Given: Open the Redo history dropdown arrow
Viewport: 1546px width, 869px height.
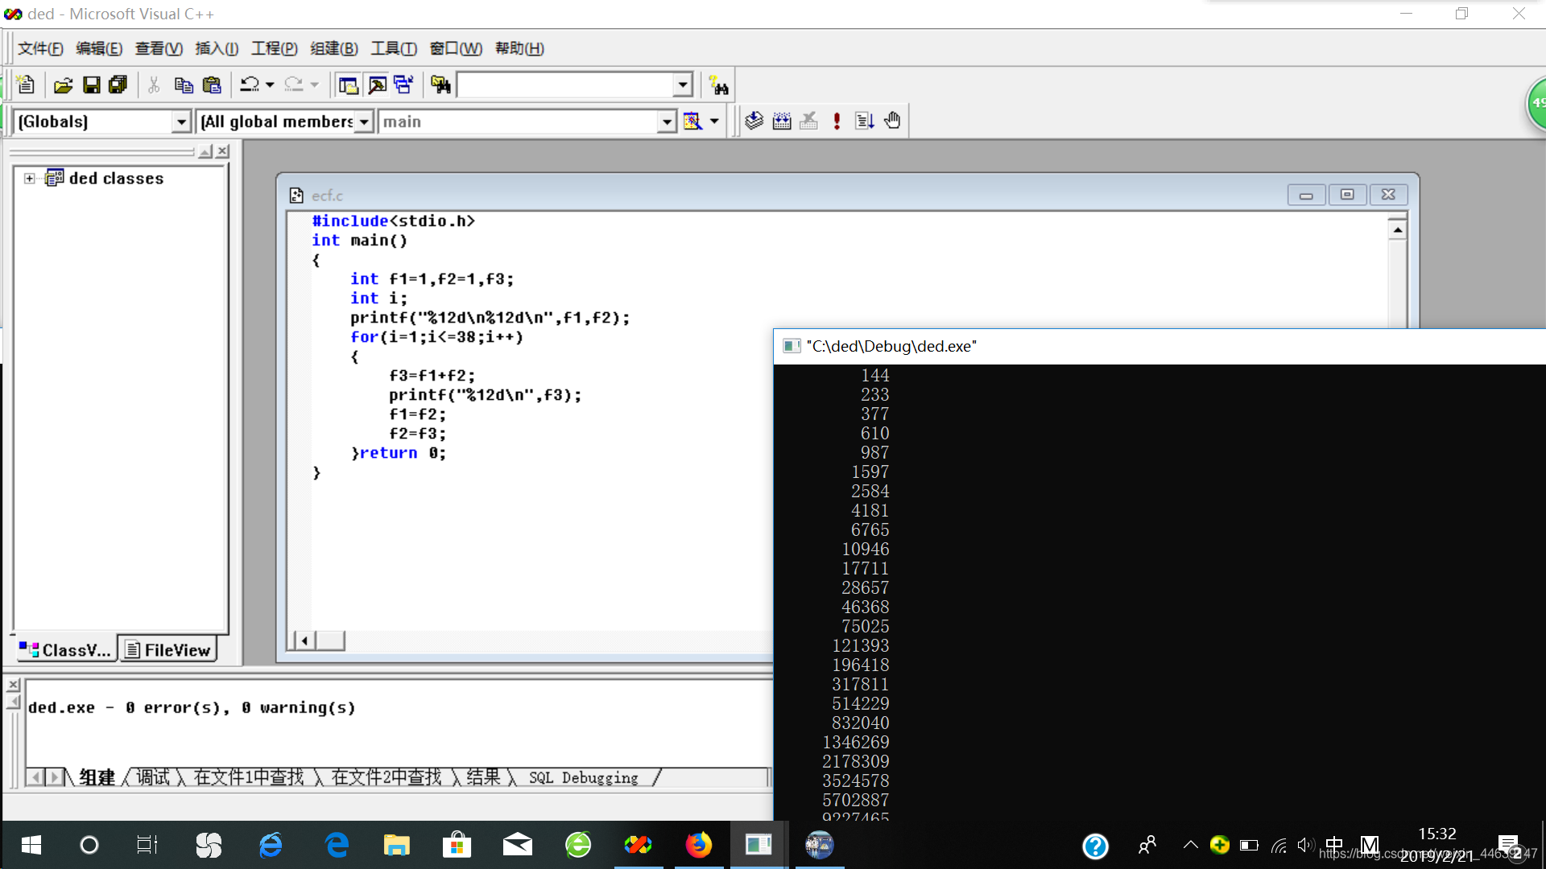Looking at the screenshot, I should pos(314,84).
